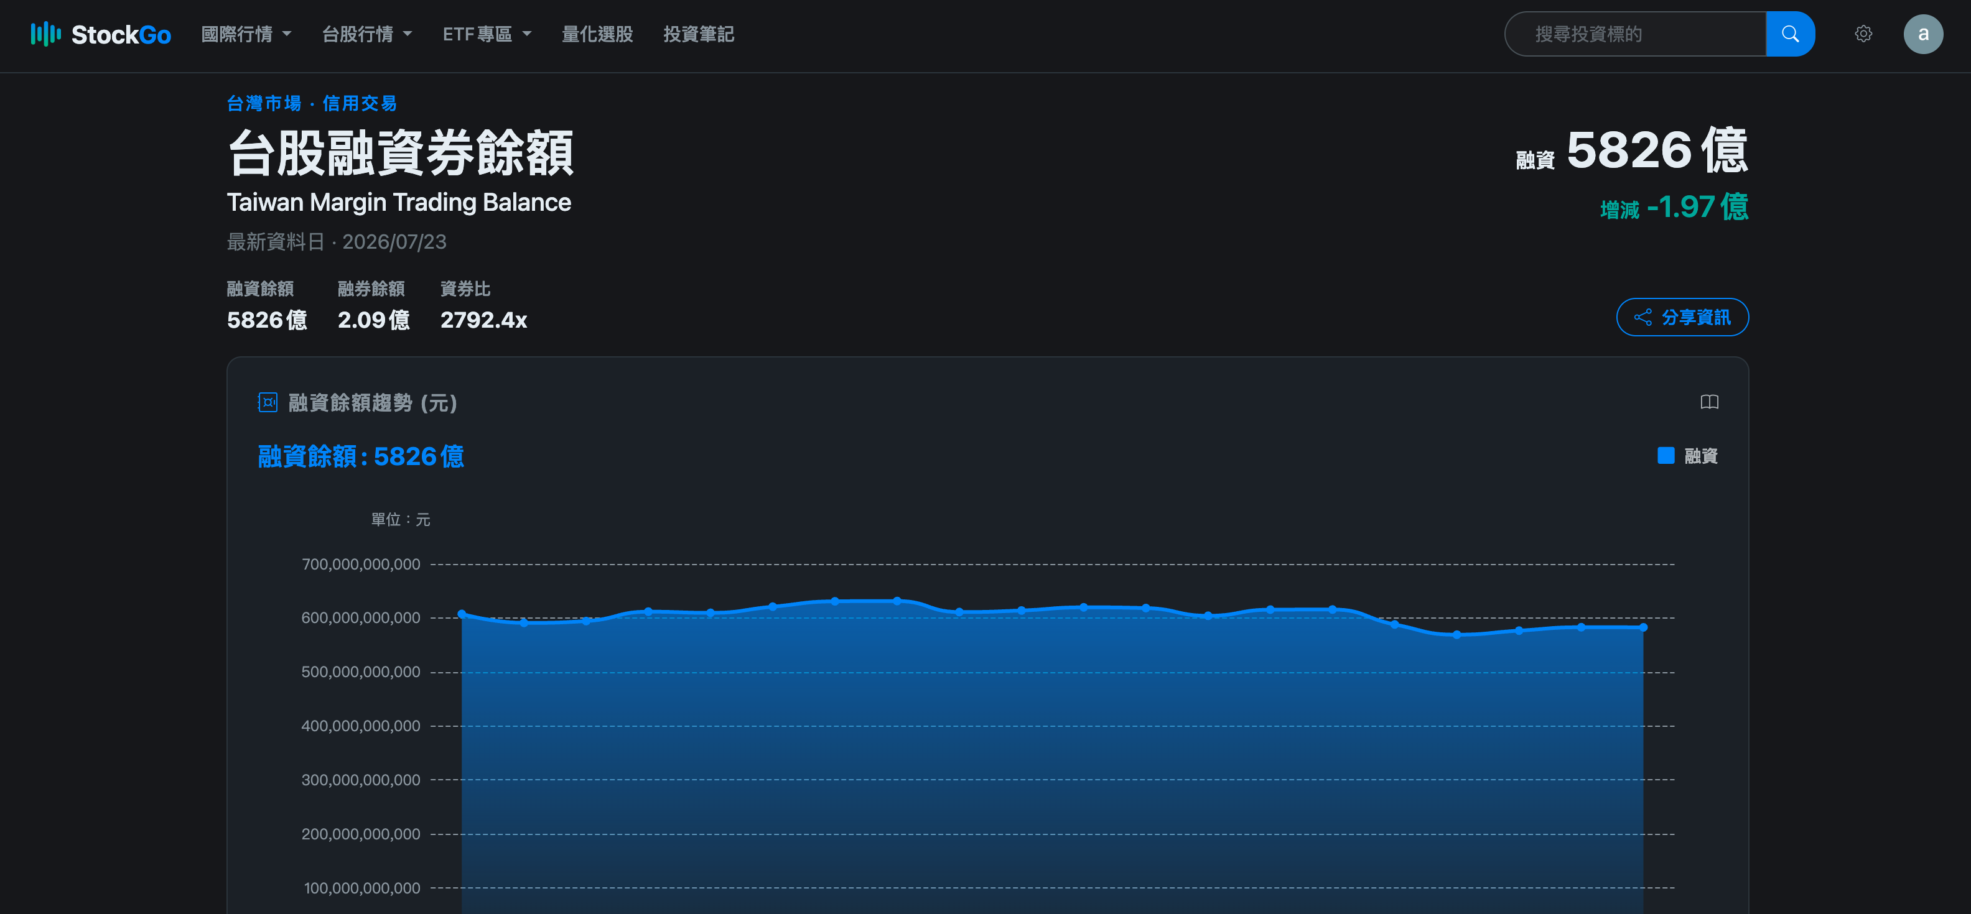The image size is (1971, 914).
Task: Click the large 融資 5826 億 headline figure
Action: pos(1632,150)
